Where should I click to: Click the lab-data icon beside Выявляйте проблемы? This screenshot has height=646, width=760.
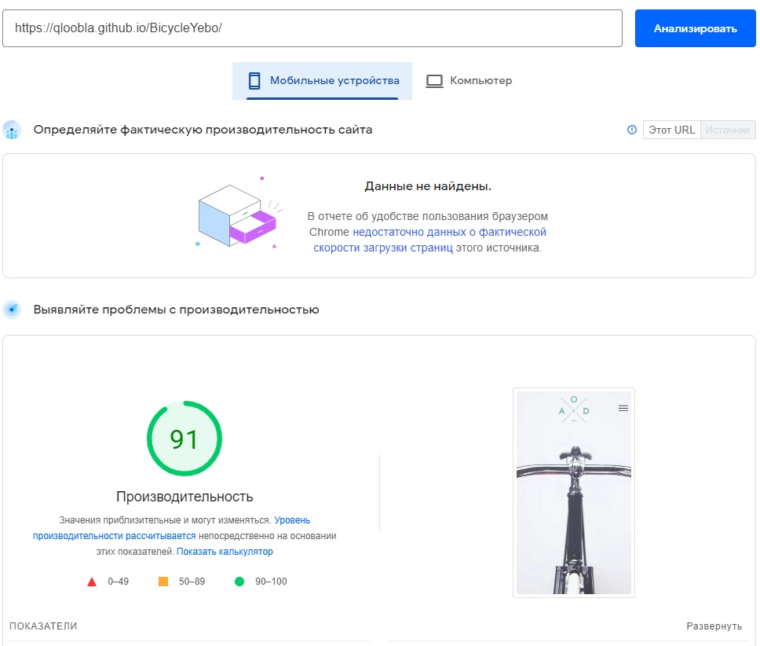(12, 310)
